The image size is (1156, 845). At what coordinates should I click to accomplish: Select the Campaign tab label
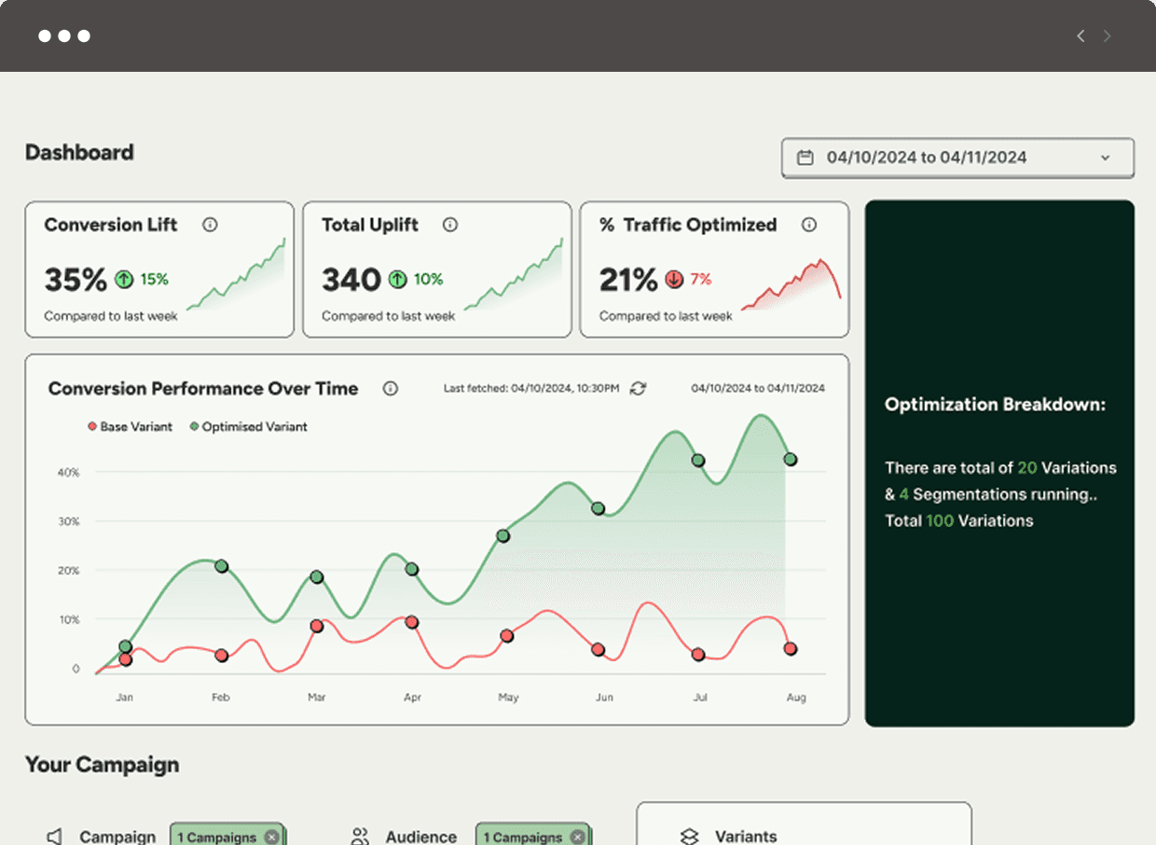coord(117,837)
